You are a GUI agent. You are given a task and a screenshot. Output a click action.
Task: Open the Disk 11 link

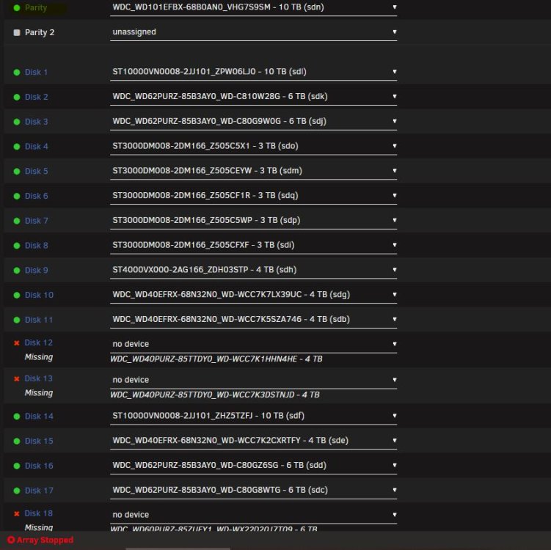click(x=39, y=320)
